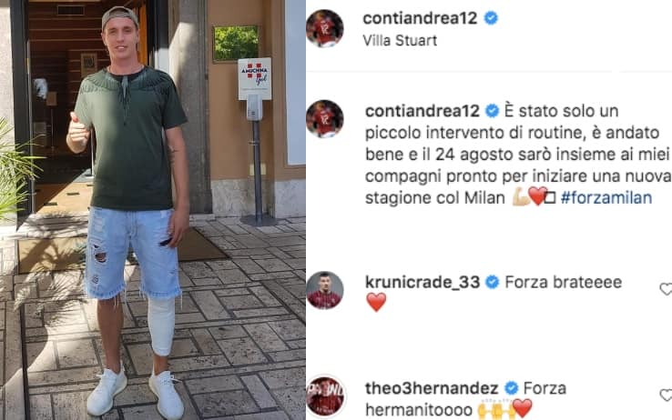Open theo3hernandez's profile avatar

(x=324, y=395)
